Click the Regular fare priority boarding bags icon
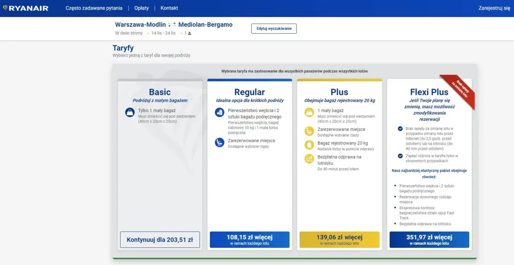This screenshot has width=514, height=265. tap(219, 112)
